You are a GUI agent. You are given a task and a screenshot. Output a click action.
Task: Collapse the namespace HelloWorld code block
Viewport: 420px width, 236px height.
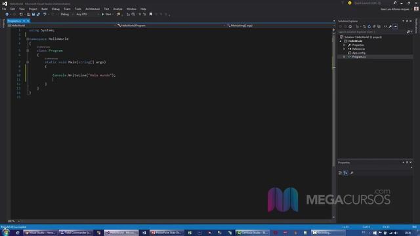coord(28,39)
